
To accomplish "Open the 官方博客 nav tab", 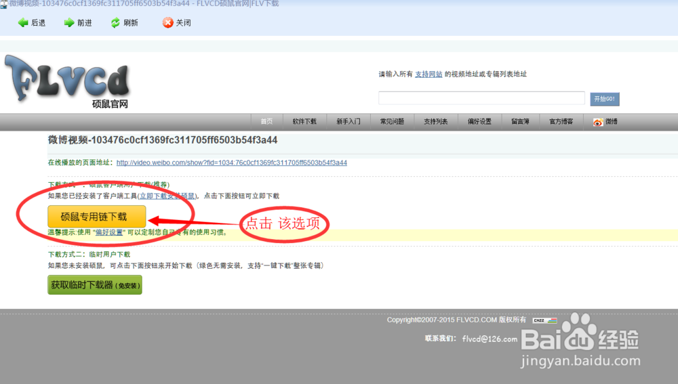I will click(x=561, y=122).
